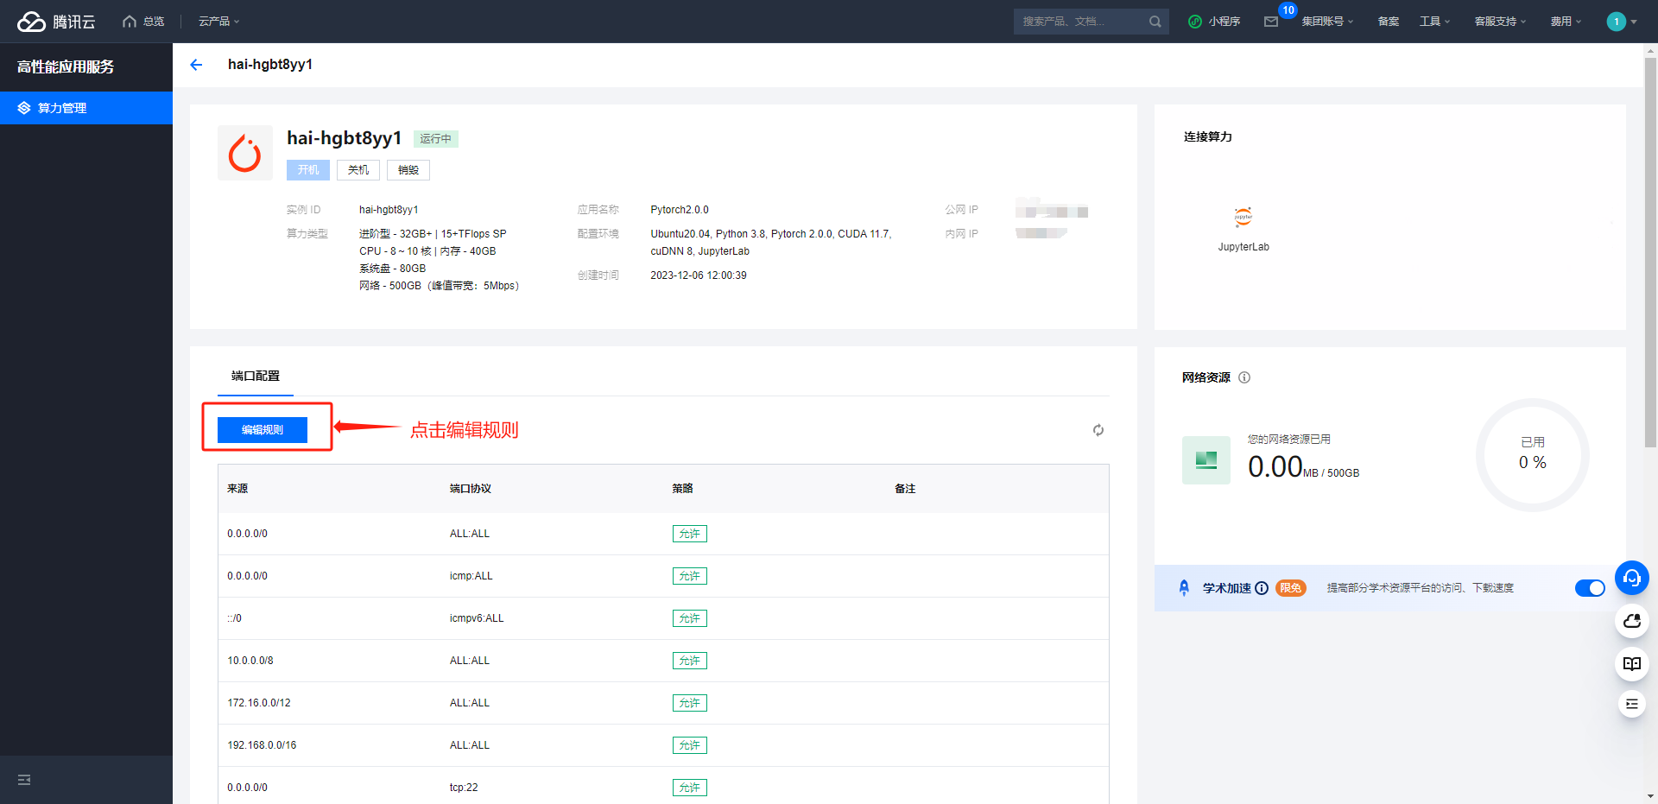Click the creation time 2023-12-06 12:00:39

pyautogui.click(x=699, y=275)
